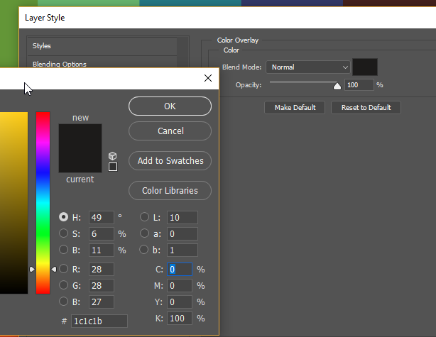Click the left hue slider arrow marker

tap(32, 269)
